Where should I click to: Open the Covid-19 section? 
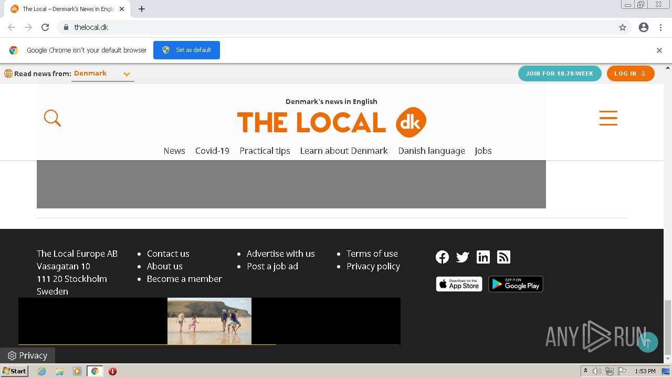[212, 151]
